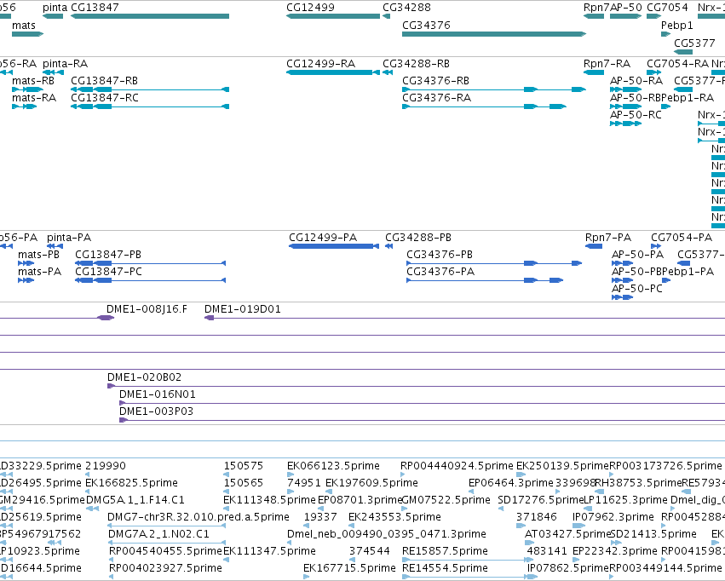The width and height of the screenshot is (725, 581).
Task: Select Dmel_neb_009490_0395_0471.3prime feature
Action: point(290,543)
